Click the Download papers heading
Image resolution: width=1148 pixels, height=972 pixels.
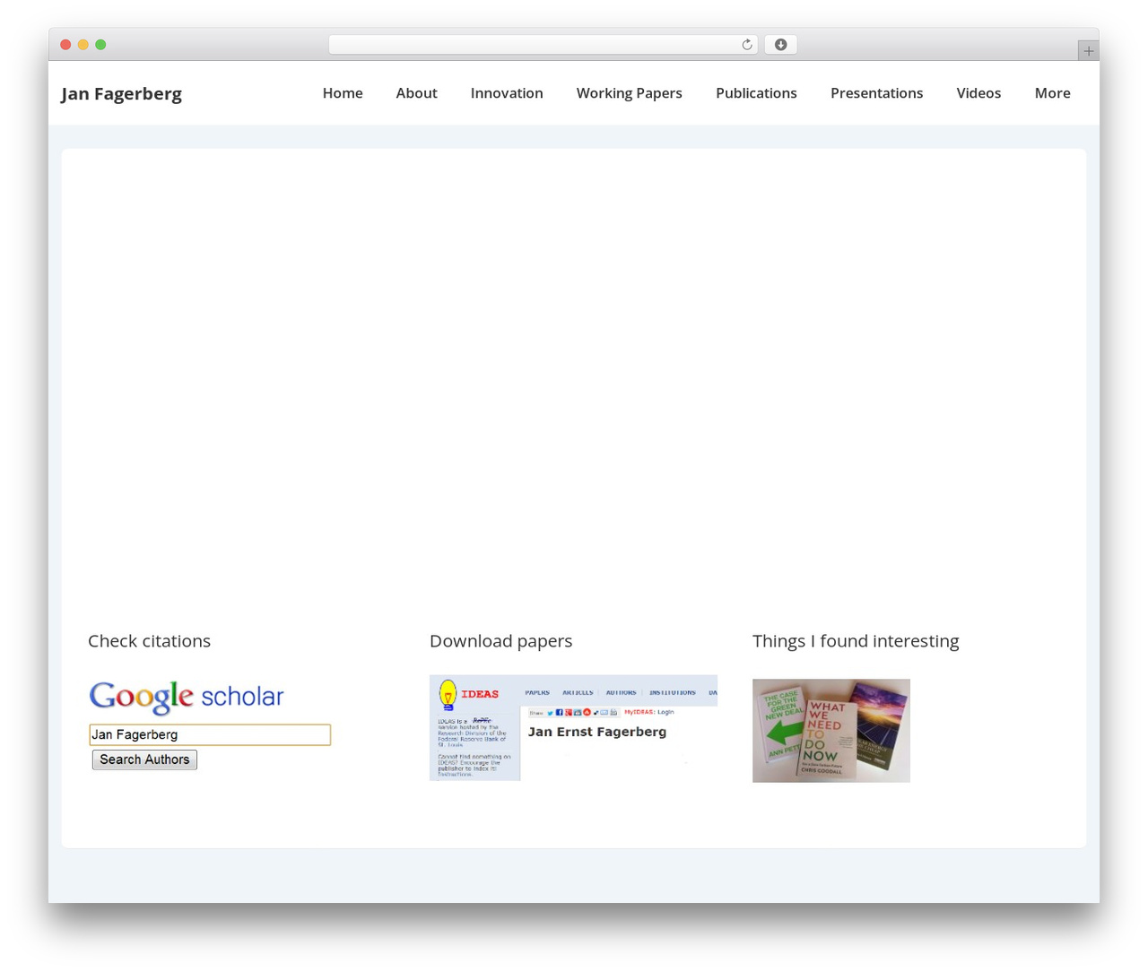point(500,641)
